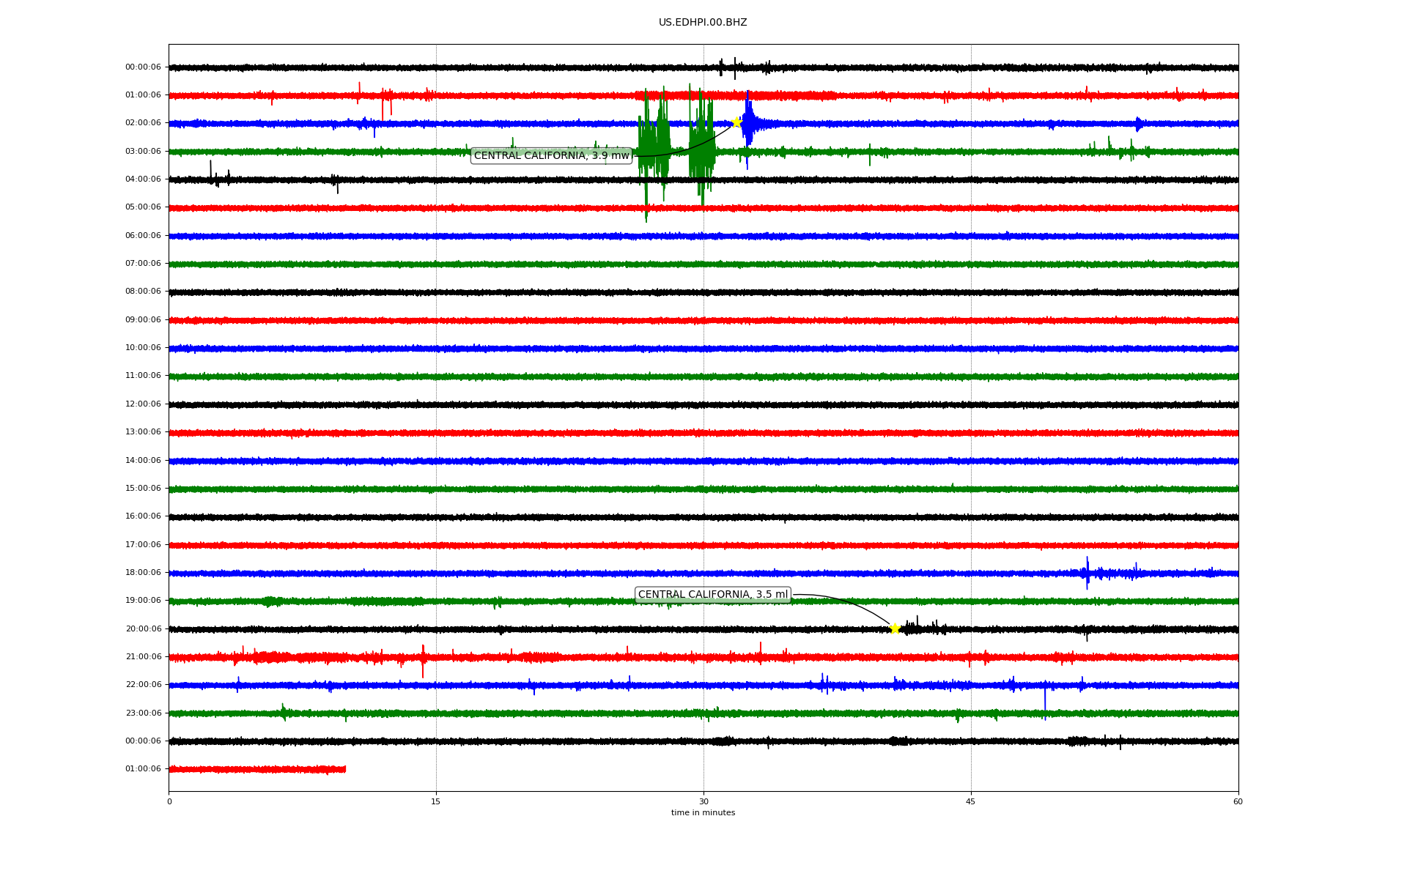Click the 12:00:06 time label
This screenshot has width=1407, height=879.
coord(143,404)
